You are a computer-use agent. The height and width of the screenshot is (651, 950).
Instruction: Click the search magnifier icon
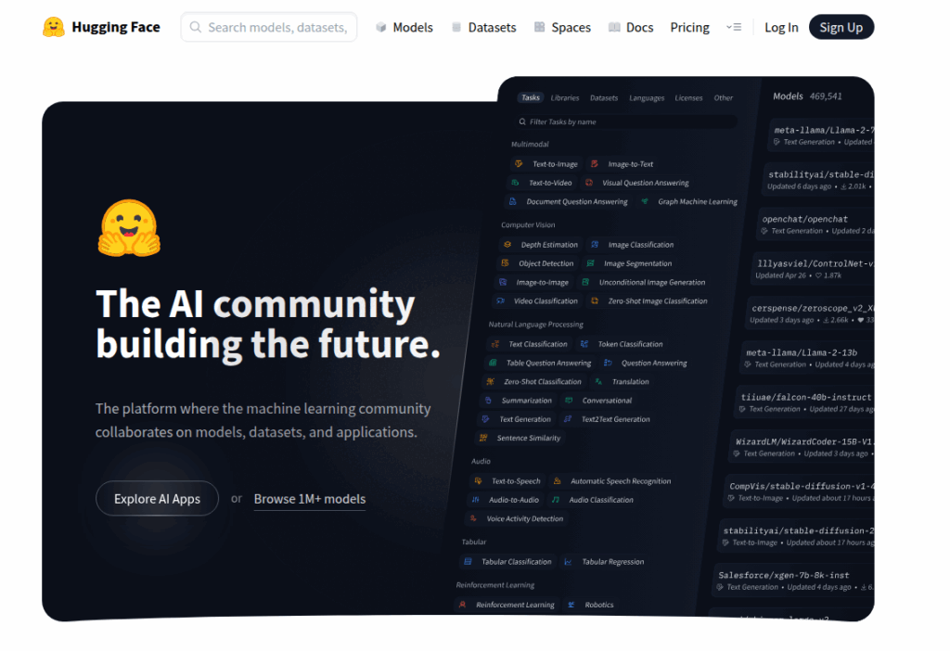point(196,28)
